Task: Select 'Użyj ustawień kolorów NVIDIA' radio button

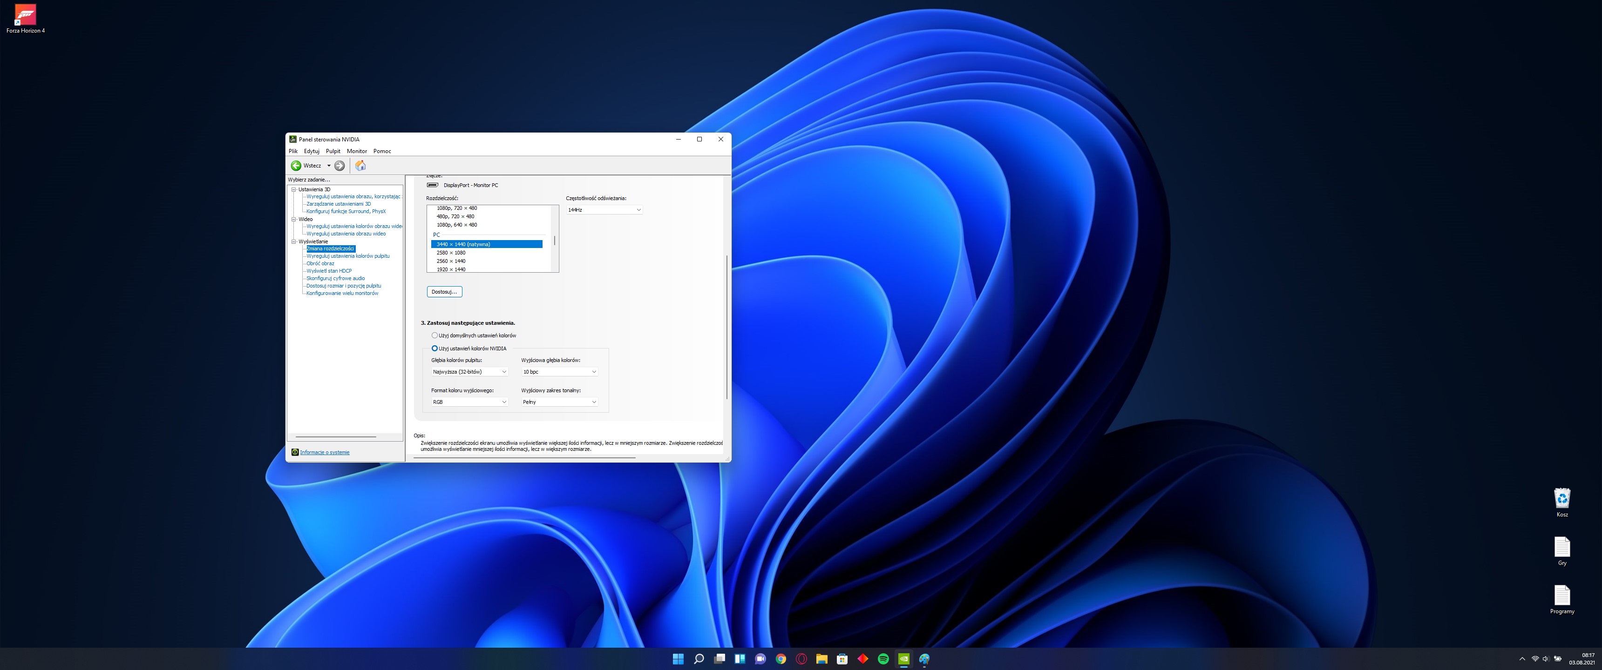Action: (x=434, y=348)
